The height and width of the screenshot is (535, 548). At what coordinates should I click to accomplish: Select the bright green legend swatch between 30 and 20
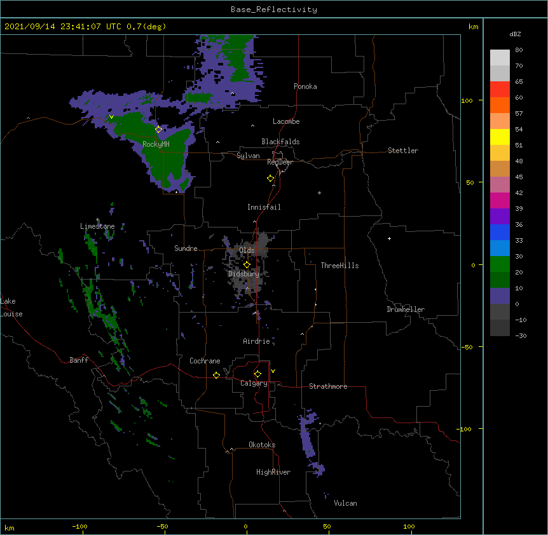pos(500,264)
